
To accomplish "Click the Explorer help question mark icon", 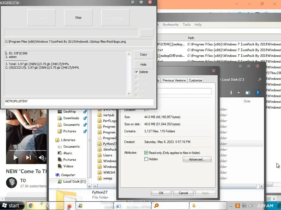I will point(257,93).
